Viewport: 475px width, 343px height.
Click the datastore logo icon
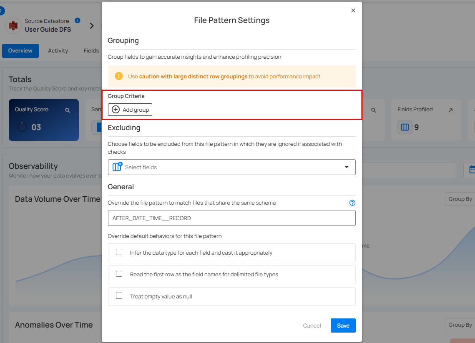pyautogui.click(x=13, y=25)
